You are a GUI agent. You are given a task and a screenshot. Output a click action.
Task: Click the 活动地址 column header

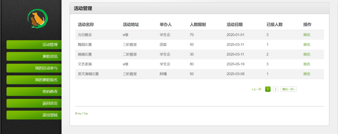pos(131,25)
